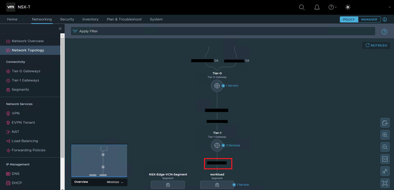394x190 pixels.
Task: Click the Tier-1 Gateway router icon
Action: 217,146
